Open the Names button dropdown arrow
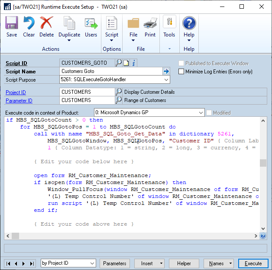The height and width of the screenshot is (270, 272). click(230, 263)
